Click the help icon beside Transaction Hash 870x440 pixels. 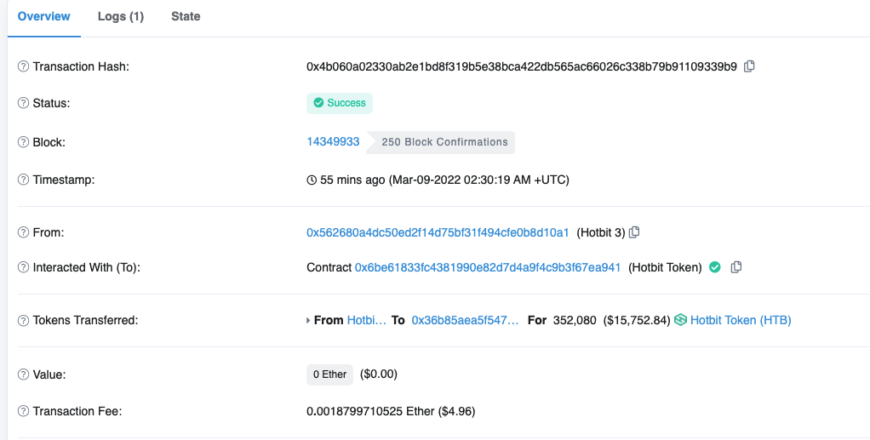point(24,66)
